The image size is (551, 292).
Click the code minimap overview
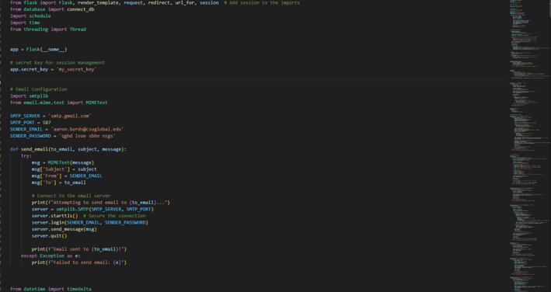point(529,146)
